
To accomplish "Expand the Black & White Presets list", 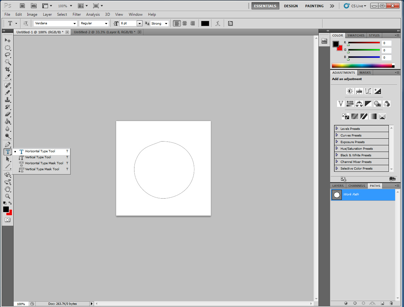I will (x=337, y=155).
